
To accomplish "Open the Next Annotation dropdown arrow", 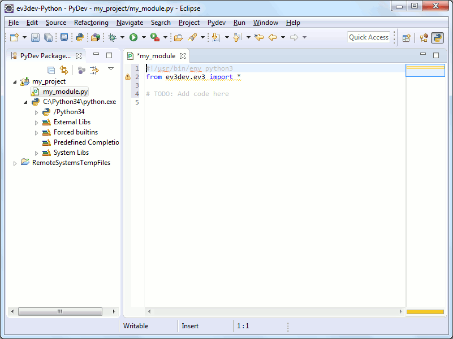I will (x=227, y=37).
